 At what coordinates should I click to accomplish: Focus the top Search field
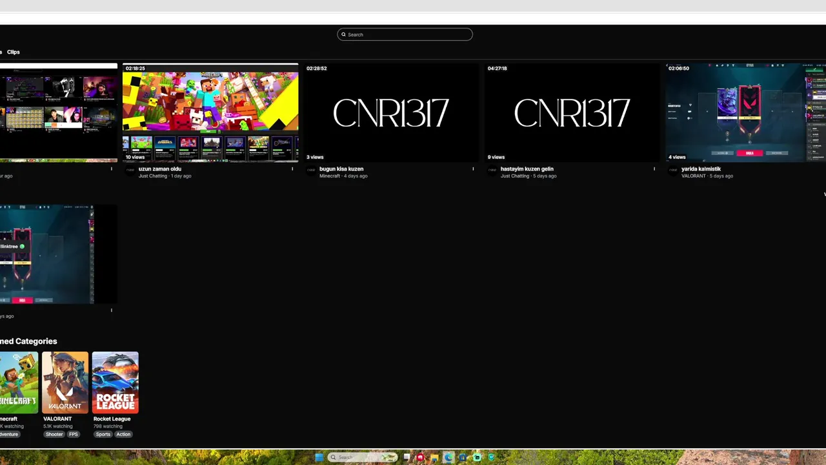click(x=405, y=34)
